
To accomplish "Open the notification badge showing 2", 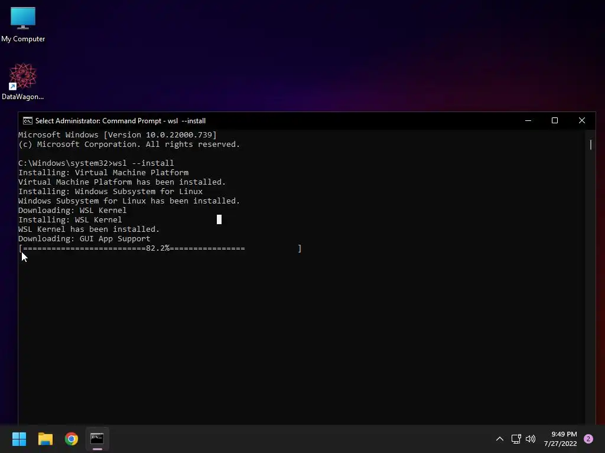I will click(588, 439).
